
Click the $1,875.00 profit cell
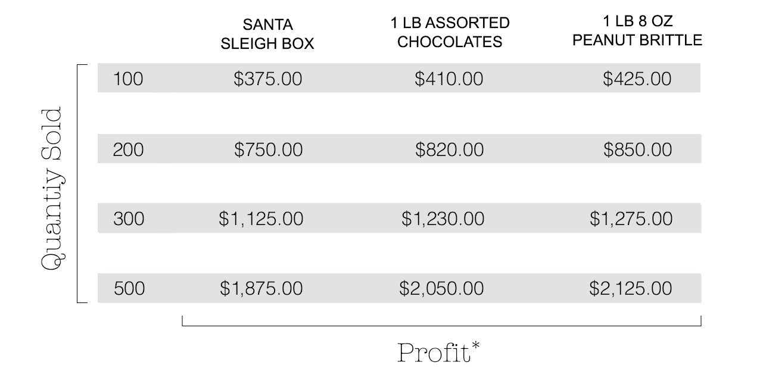click(x=261, y=289)
